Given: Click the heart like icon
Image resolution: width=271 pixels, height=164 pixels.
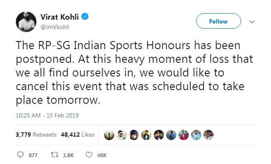Looking at the screenshot, I should pyautogui.click(x=89, y=155).
